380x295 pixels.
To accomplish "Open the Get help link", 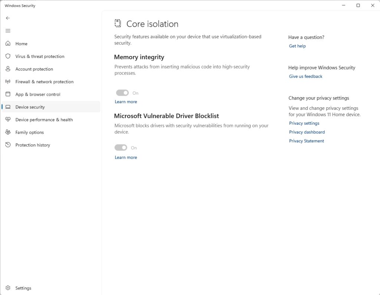I will pos(297,46).
